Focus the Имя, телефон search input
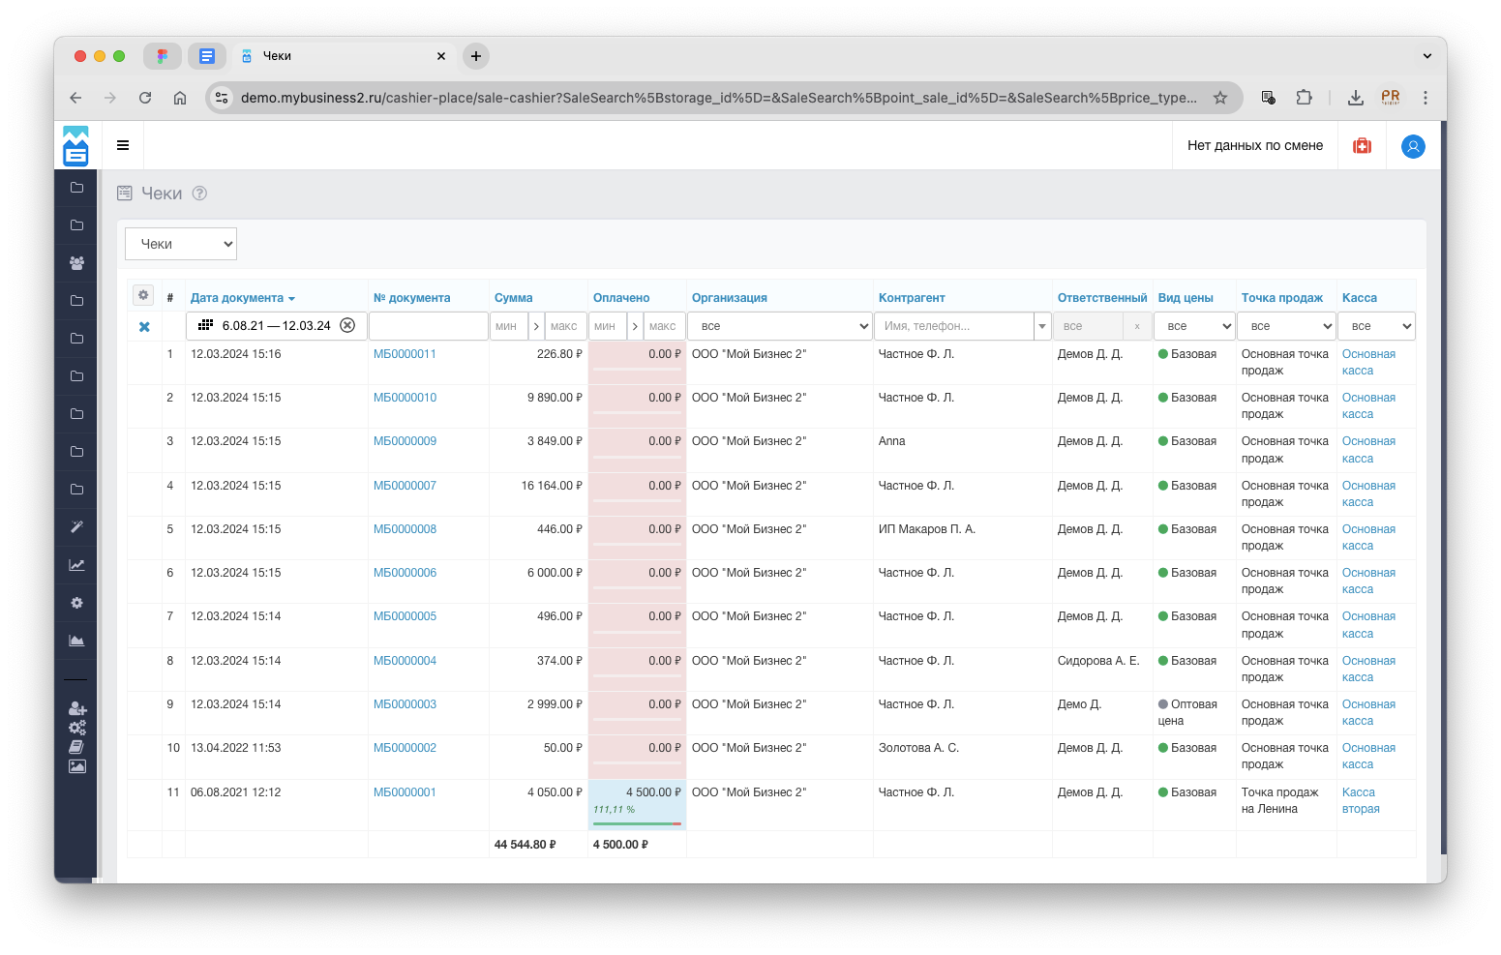1501x955 pixels. [955, 326]
